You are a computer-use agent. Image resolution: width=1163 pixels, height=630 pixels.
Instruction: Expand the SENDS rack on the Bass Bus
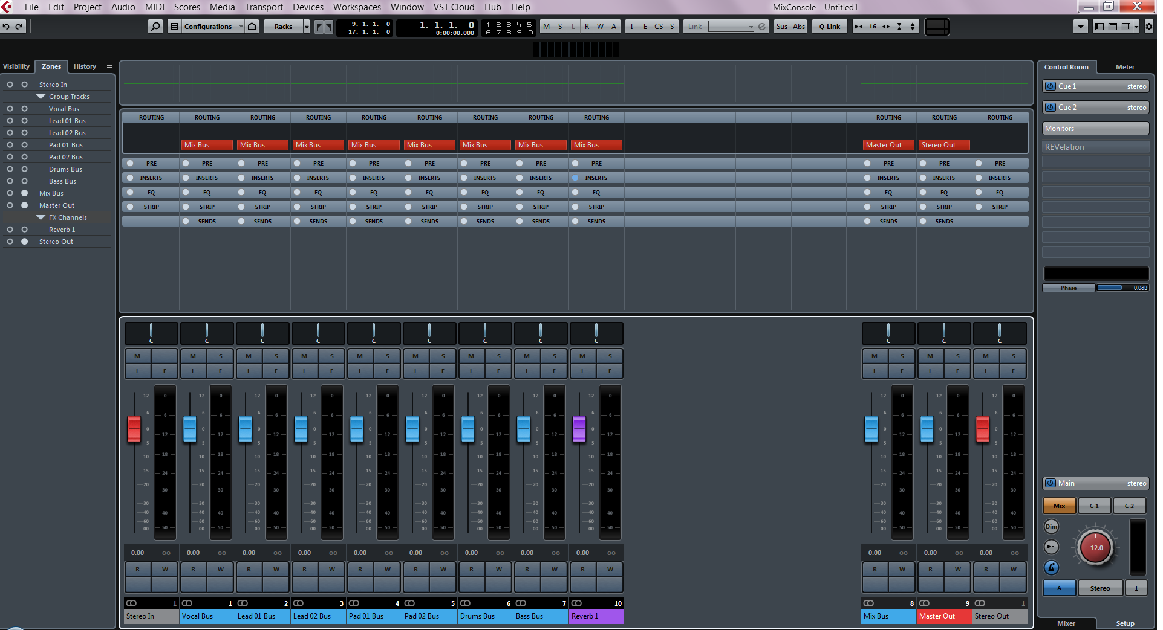541,222
